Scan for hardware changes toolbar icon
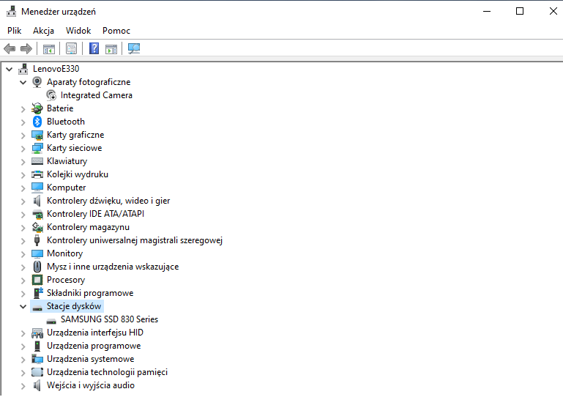Screen dimensions: 563x408 [x=133, y=49]
